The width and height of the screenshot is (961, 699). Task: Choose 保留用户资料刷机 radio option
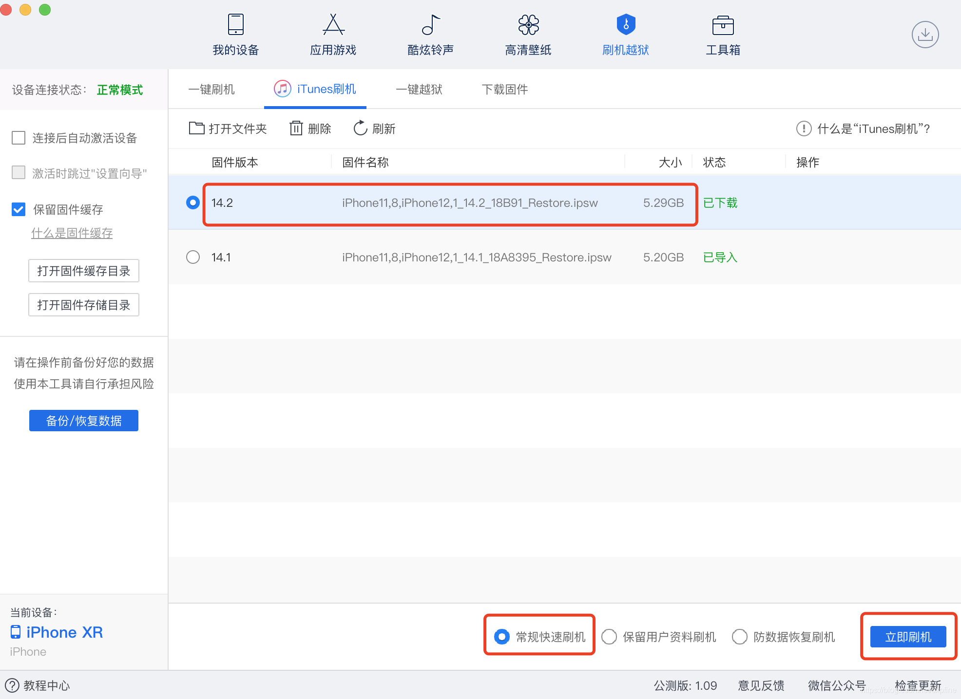[609, 637]
